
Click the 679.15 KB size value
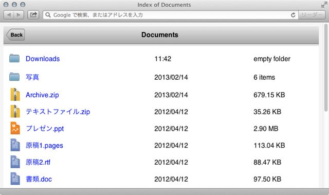point(269,95)
